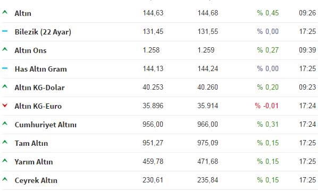Click the 0,45 percent change for Altın
The width and height of the screenshot is (318, 192).
pos(268,13)
